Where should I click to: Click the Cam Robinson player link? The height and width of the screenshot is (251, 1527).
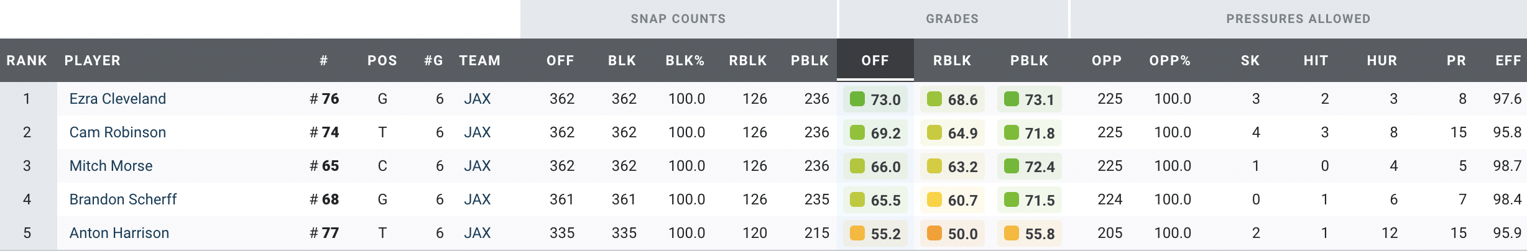(x=118, y=132)
